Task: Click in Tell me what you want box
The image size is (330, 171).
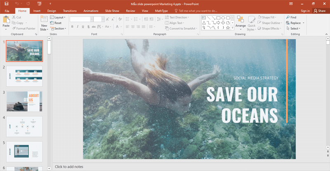Action: [196, 11]
